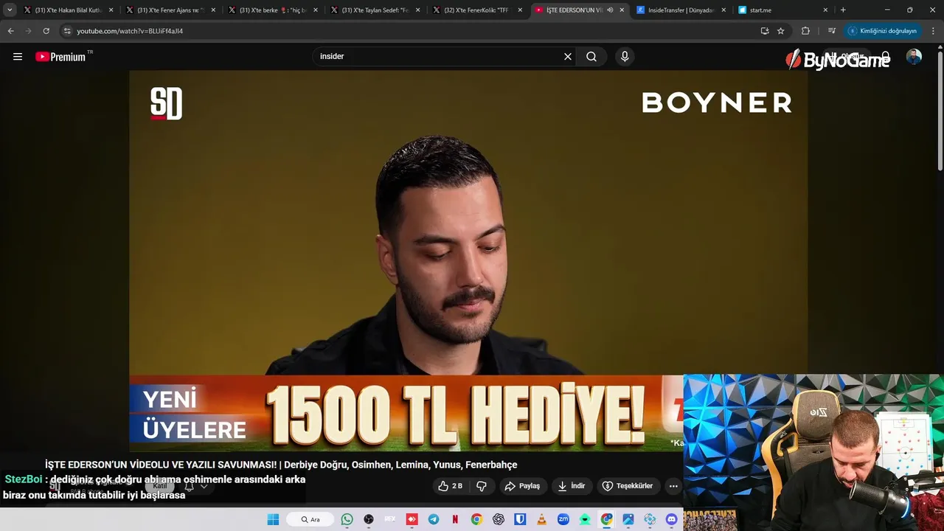Switch to the 'X'te berke' tab
Viewport: 944px width, 531px height.
272,10
